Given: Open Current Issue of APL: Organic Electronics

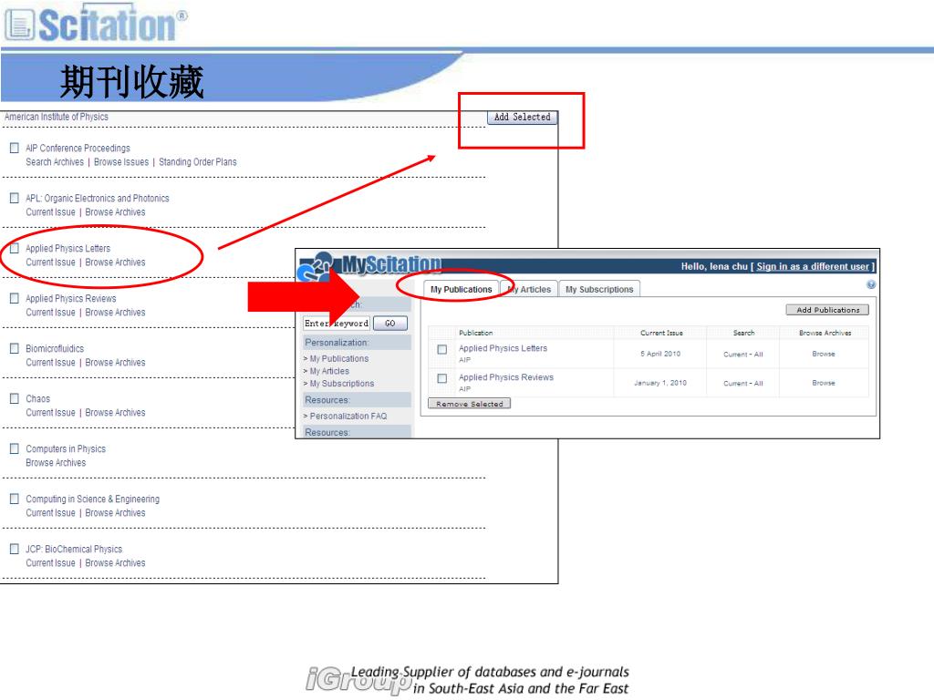Looking at the screenshot, I should 51,211.
